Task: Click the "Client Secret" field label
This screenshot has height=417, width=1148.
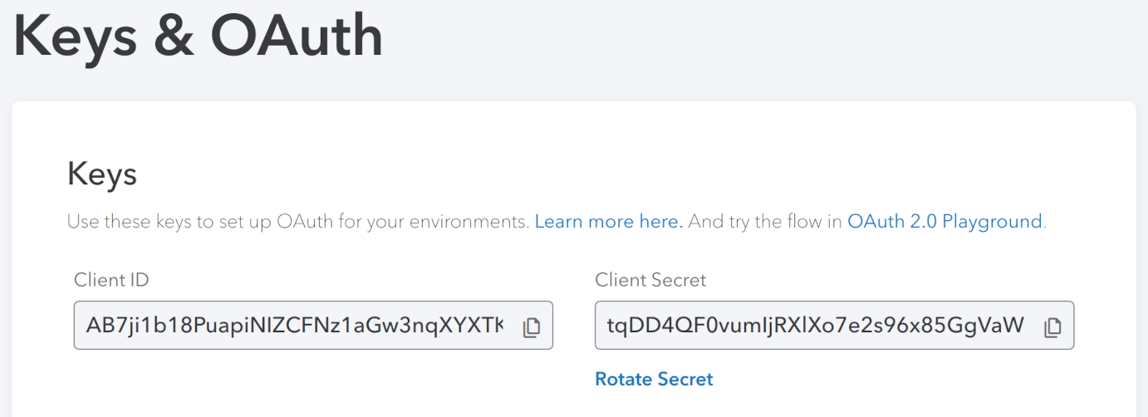Action: click(650, 280)
